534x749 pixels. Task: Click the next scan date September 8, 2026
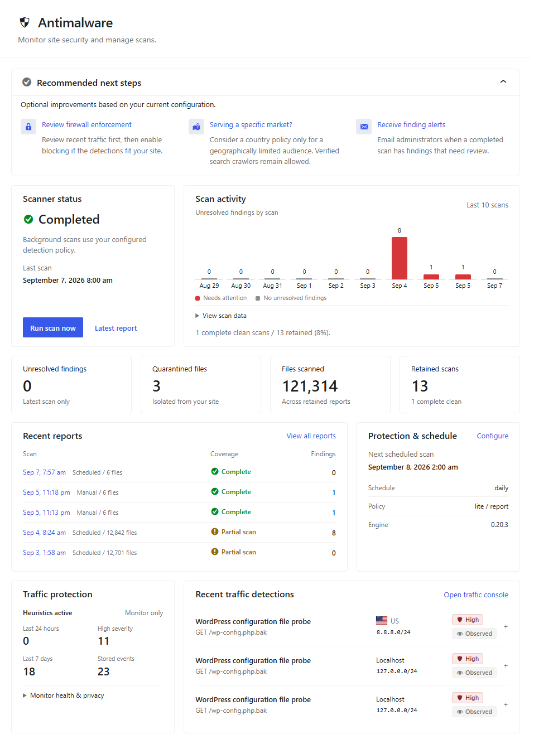[413, 467]
